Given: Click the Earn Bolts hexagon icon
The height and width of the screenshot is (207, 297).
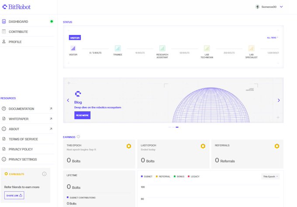Looking at the screenshot, I should click(6, 174).
